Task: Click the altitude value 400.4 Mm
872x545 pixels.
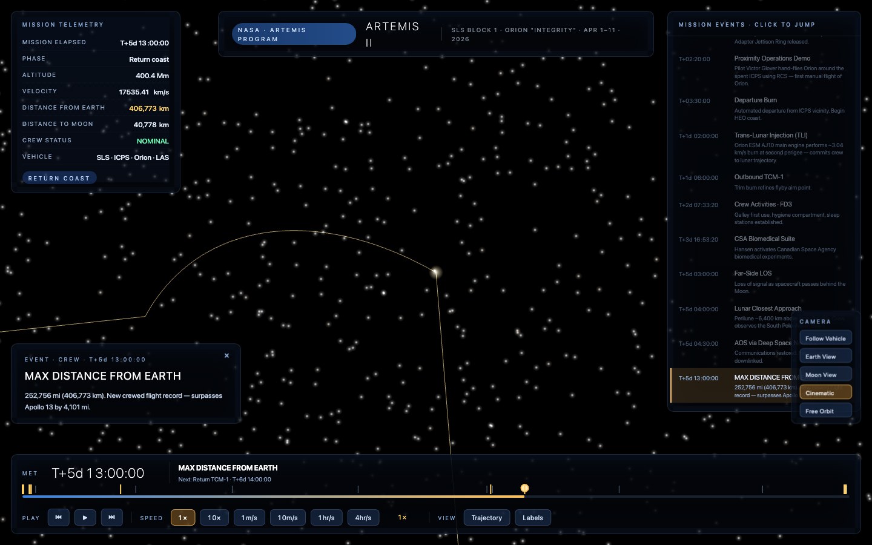Action: [152, 76]
